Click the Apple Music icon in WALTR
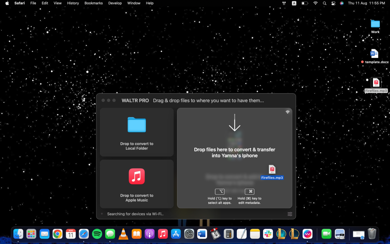 [x=137, y=176]
